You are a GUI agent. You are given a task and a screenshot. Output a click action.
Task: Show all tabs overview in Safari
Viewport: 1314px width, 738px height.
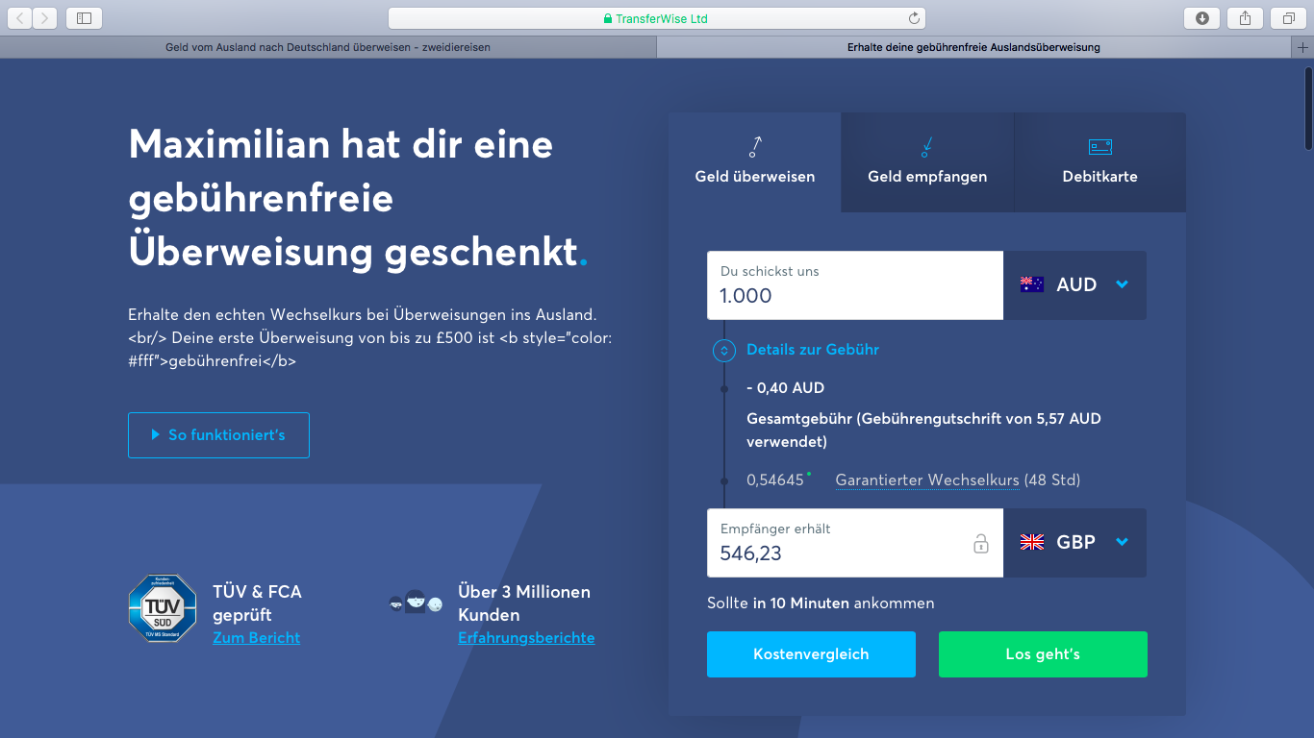pos(1288,18)
